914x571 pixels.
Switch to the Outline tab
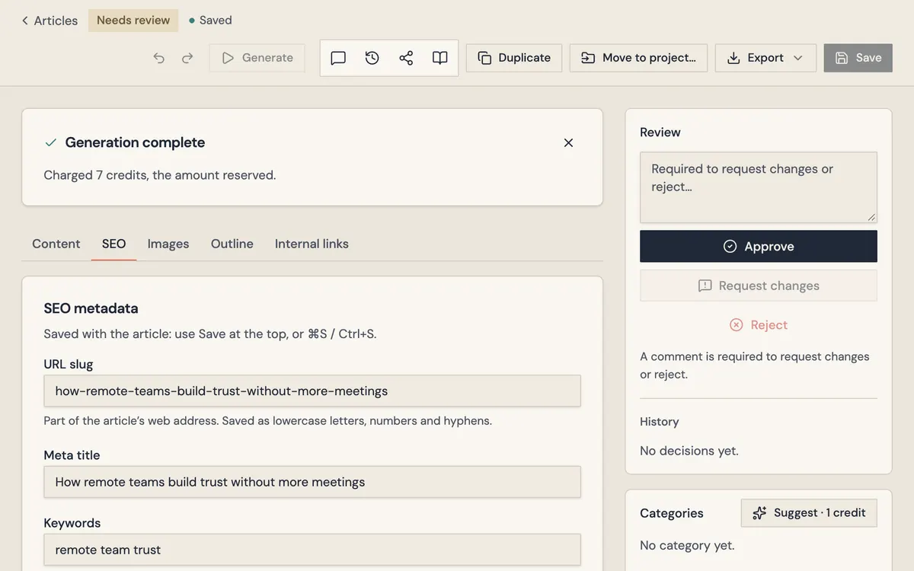click(232, 244)
